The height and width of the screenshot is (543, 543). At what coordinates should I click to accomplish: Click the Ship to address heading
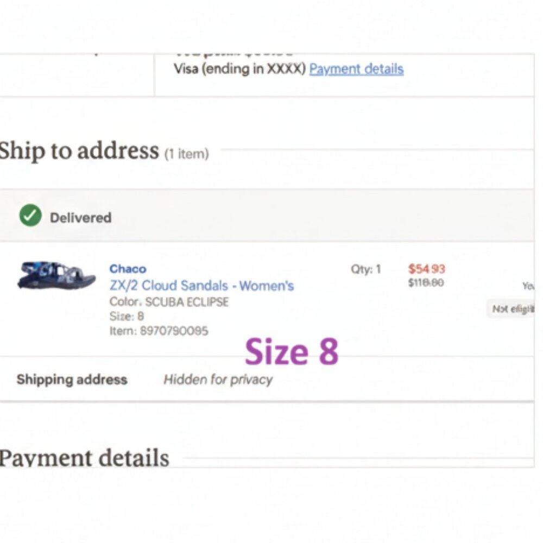[79, 151]
